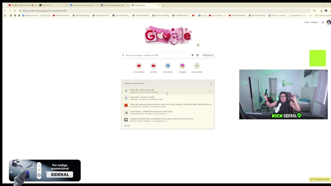Open the Google apps grid
331x186 pixels.
(323, 22)
